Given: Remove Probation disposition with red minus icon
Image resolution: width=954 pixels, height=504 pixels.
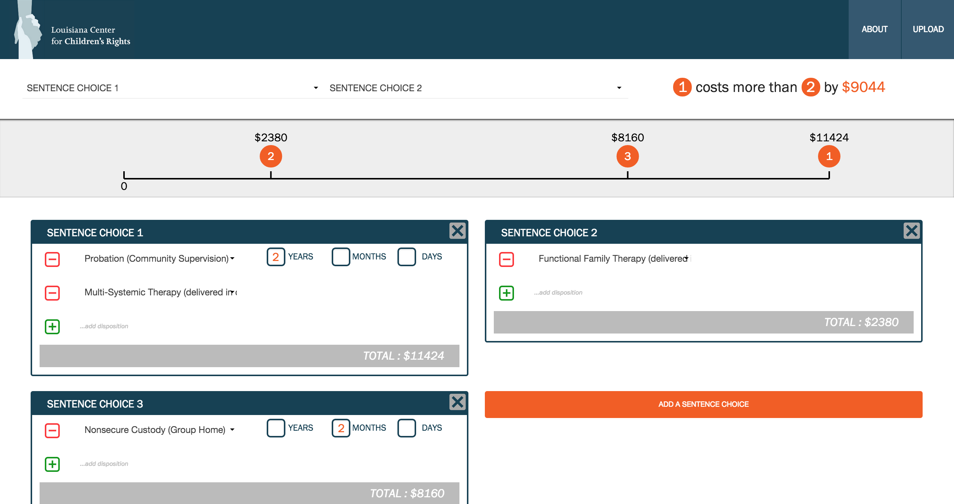Looking at the screenshot, I should [x=52, y=259].
